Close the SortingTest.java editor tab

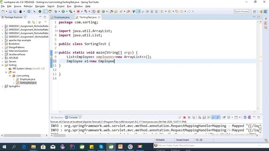99,17
